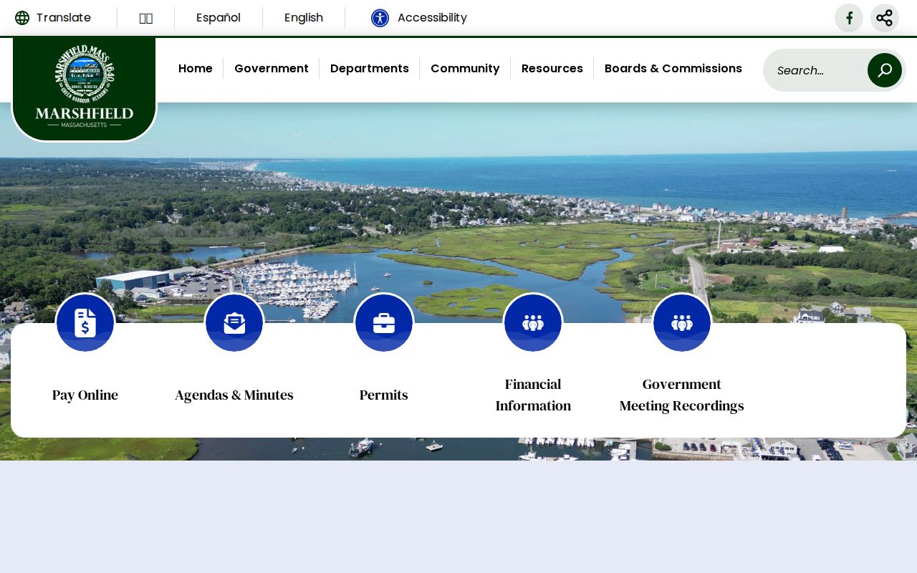Open the Boards & Commissions menu
This screenshot has height=573, width=917.
pyautogui.click(x=673, y=69)
